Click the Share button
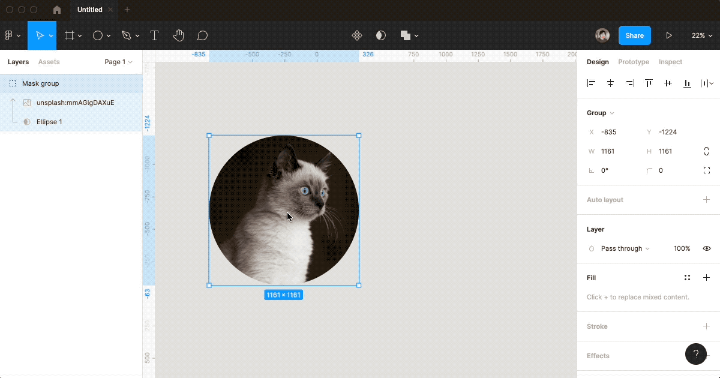 coord(634,35)
